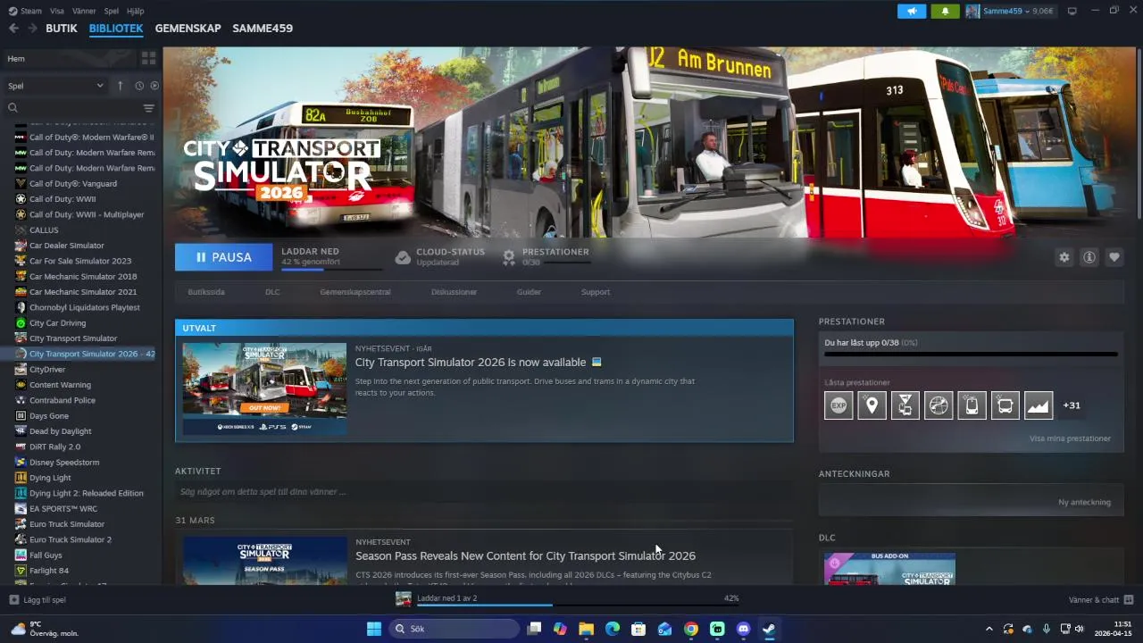Open the DLC link under game header

272,292
